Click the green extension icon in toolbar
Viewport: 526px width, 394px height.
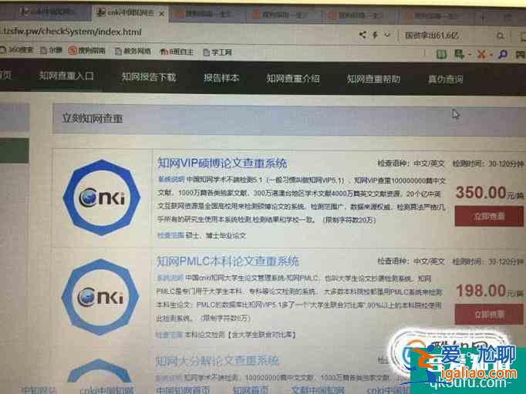[x=440, y=55]
